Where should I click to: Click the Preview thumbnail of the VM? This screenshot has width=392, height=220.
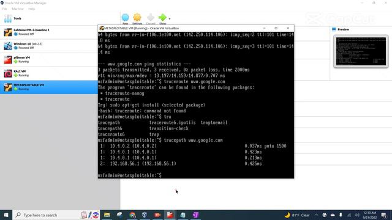(x=361, y=51)
